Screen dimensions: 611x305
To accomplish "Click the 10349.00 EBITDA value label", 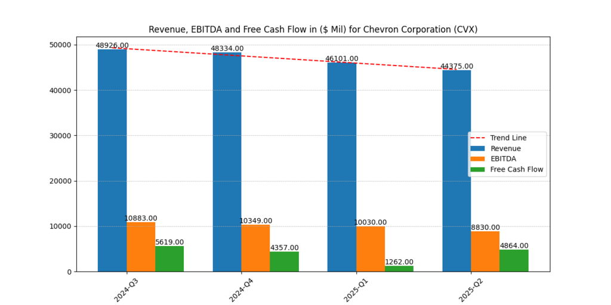I will (x=255, y=221).
